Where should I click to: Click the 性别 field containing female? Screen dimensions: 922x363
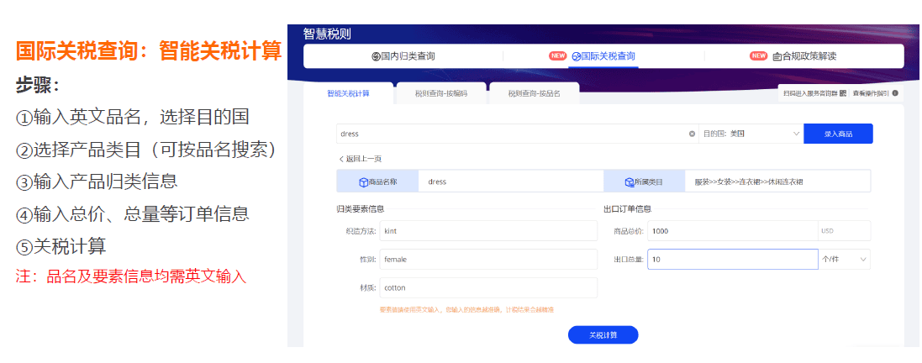[x=487, y=260]
